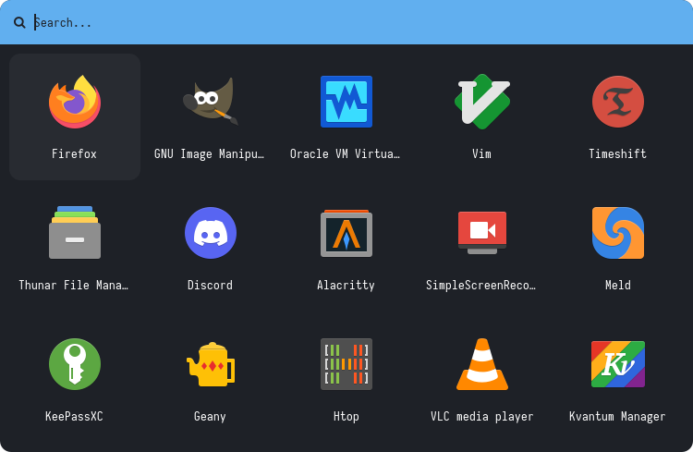Click the "VLC media player" label

coord(481,417)
